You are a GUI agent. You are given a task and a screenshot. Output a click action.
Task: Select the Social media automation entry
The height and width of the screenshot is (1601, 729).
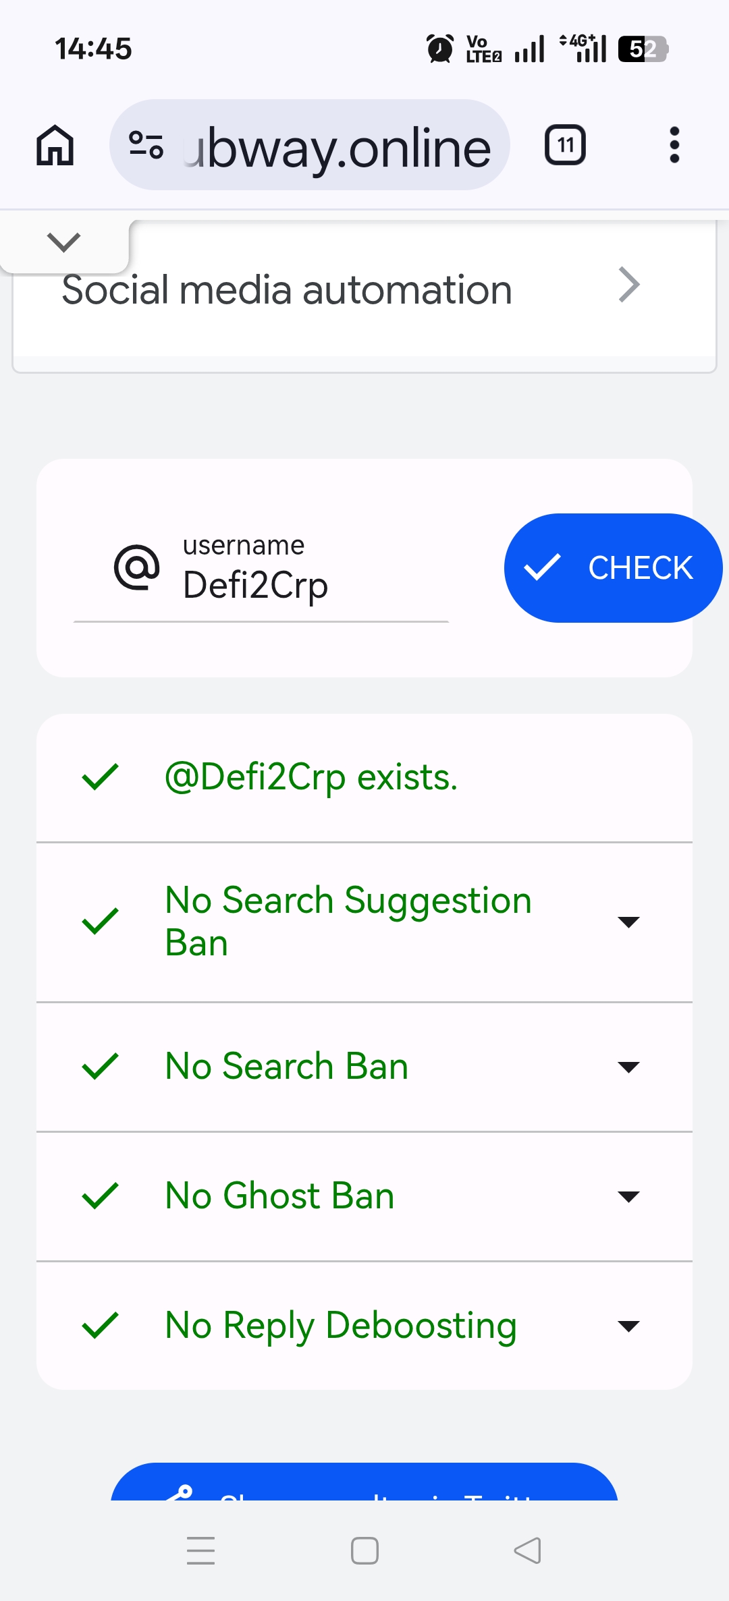pyautogui.click(x=364, y=289)
